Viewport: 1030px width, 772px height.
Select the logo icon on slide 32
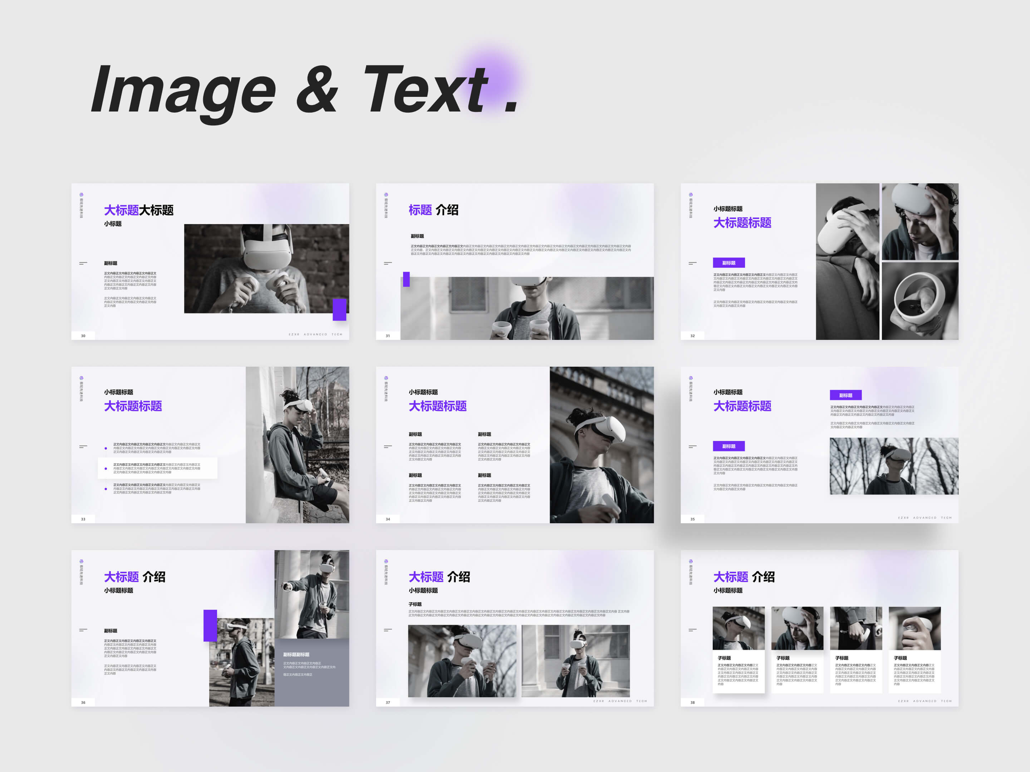(x=691, y=195)
